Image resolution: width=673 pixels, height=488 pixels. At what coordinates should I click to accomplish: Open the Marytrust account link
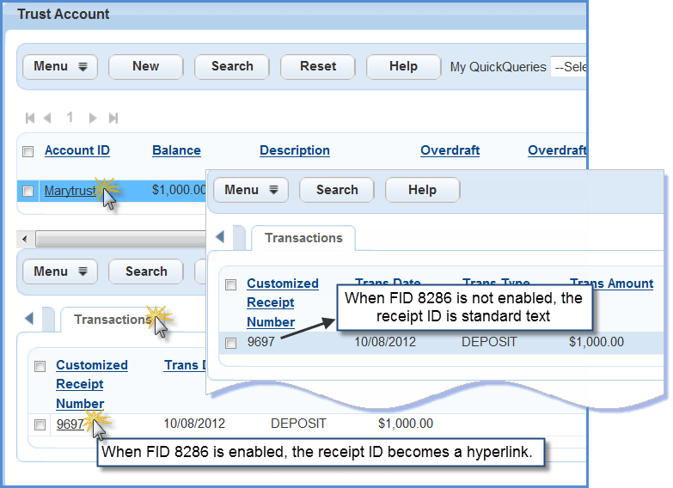70,191
